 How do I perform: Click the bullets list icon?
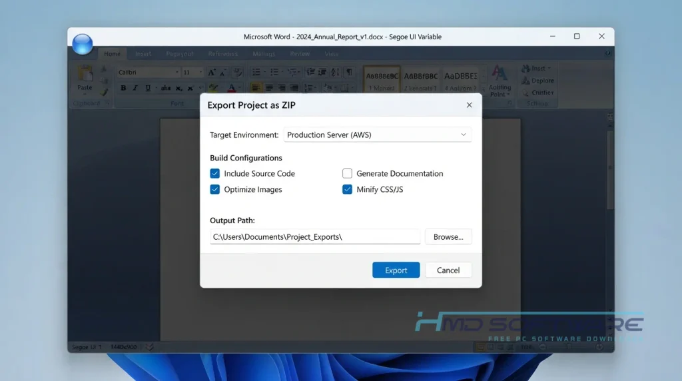(x=256, y=72)
